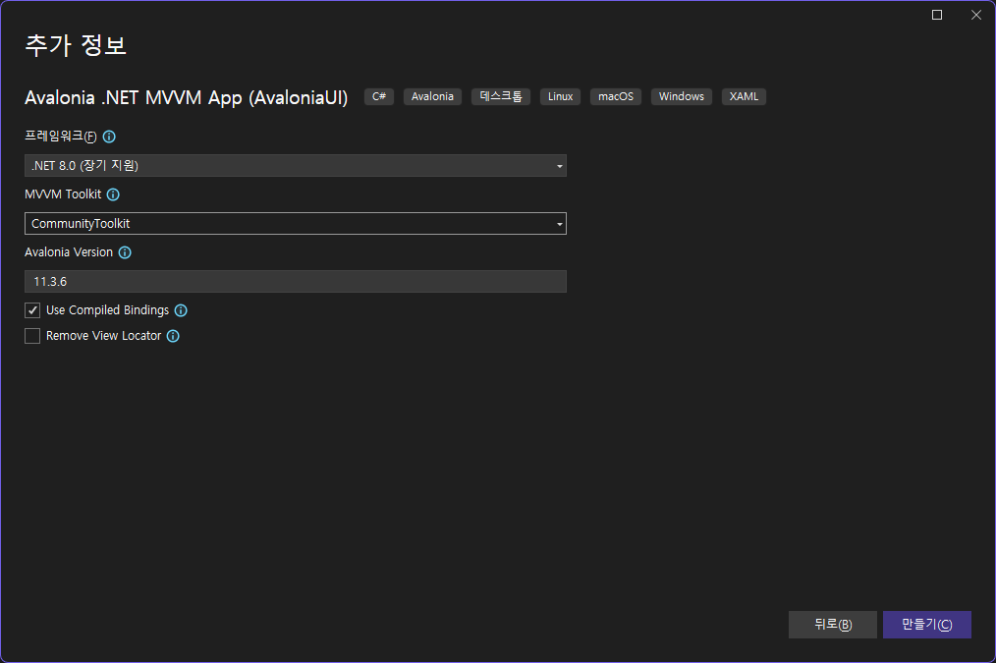Click the Avalonia tag
Screen dimensions: 996x663
432,96
